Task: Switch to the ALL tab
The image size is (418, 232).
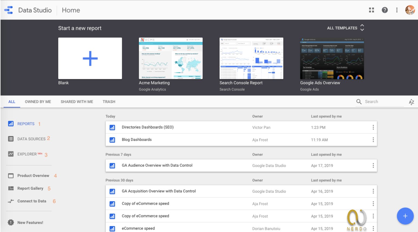Action: pos(12,102)
